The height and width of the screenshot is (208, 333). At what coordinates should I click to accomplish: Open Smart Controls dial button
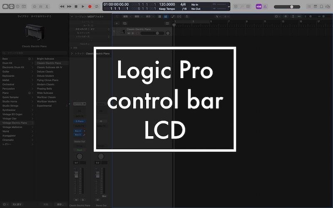(35, 7)
